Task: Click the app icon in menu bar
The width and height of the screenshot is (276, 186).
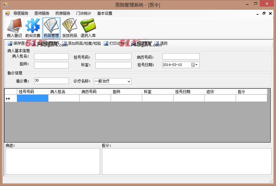Action: coord(8,13)
